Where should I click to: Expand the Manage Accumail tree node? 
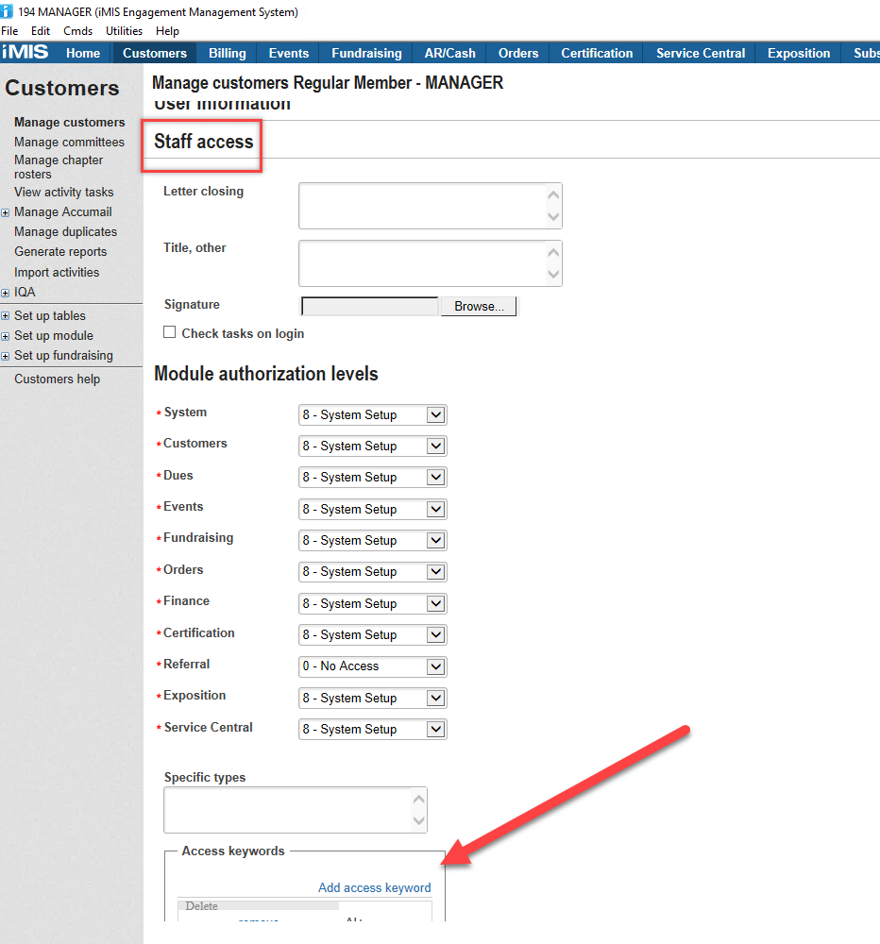6,212
